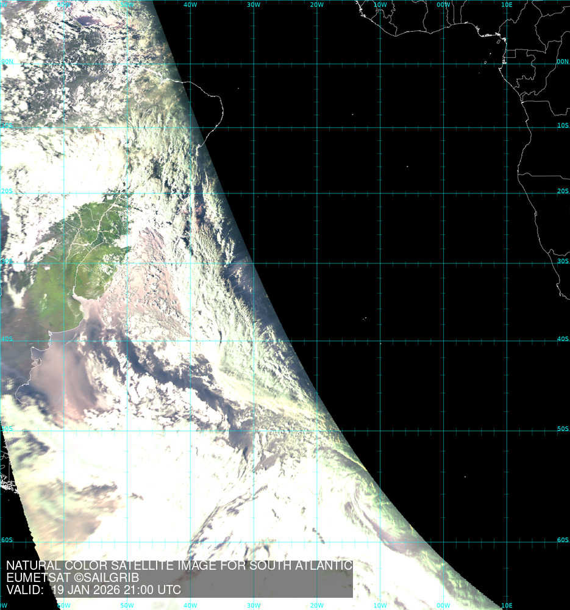
Task: Click the 10E longitude label at top
Action: coord(507,5)
